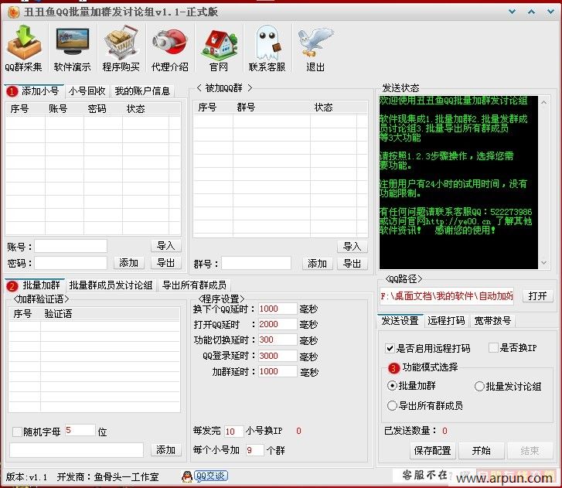Click the 群号 column header
The height and width of the screenshot is (488, 562).
point(246,107)
